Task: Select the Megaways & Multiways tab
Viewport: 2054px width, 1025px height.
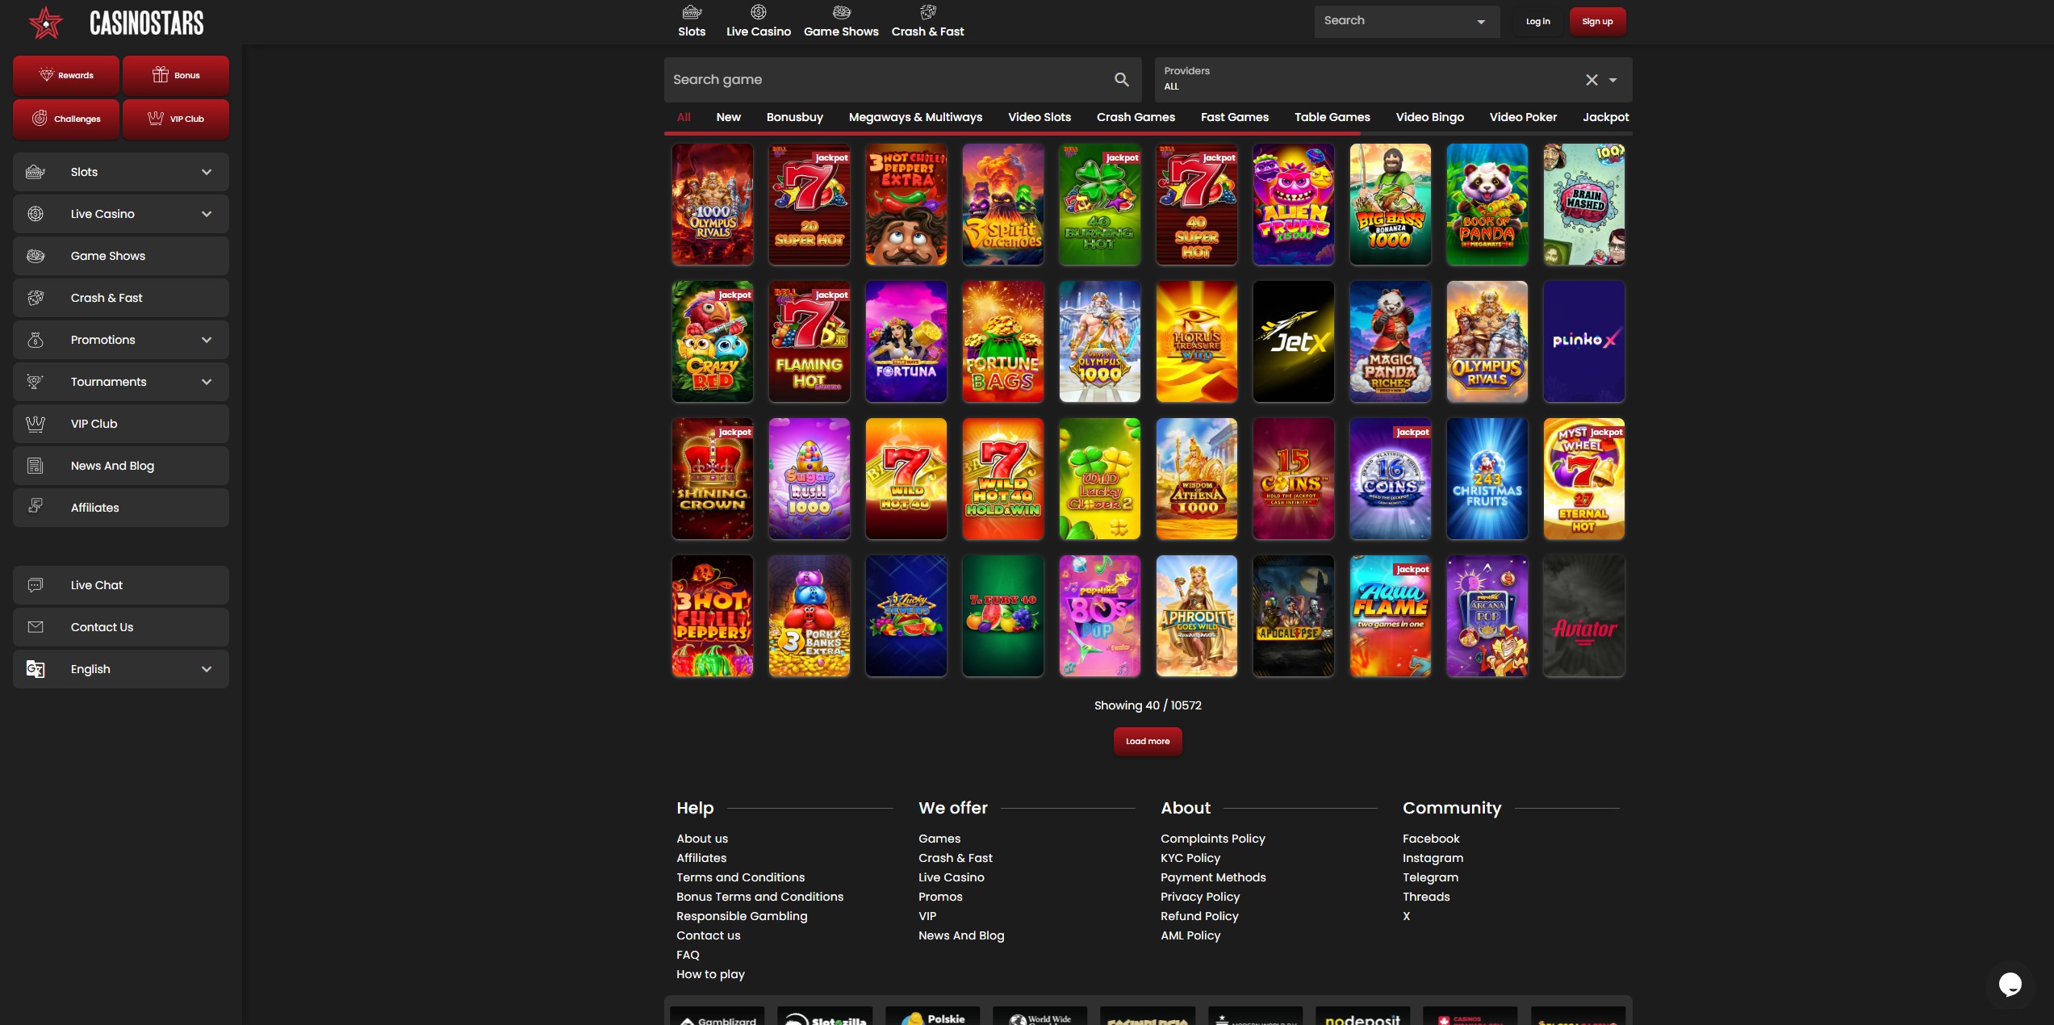Action: (915, 117)
